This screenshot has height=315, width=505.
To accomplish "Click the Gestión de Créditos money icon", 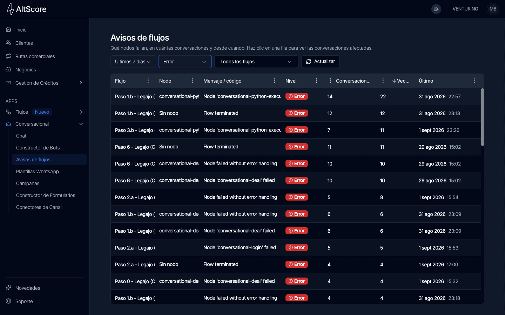I will click(x=8, y=83).
